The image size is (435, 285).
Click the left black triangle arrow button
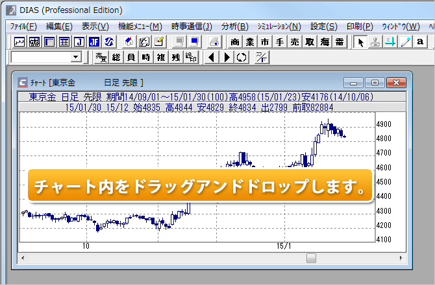pos(212,58)
